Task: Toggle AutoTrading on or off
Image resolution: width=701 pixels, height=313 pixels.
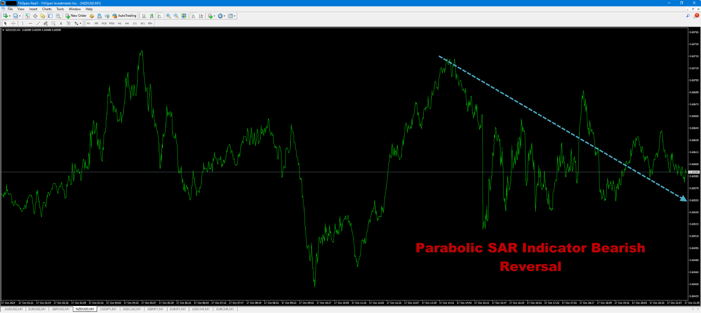Action: 124,16
